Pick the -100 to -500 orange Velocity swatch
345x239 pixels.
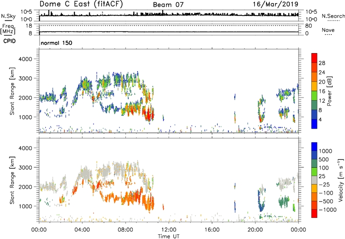pyautogui.click(x=314, y=197)
